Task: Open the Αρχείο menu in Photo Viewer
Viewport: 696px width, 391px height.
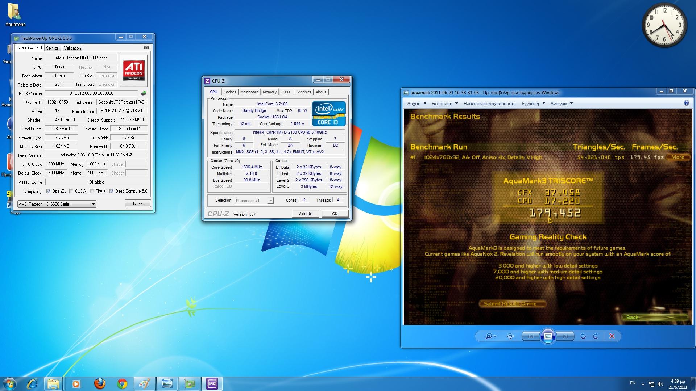Action: coord(417,104)
